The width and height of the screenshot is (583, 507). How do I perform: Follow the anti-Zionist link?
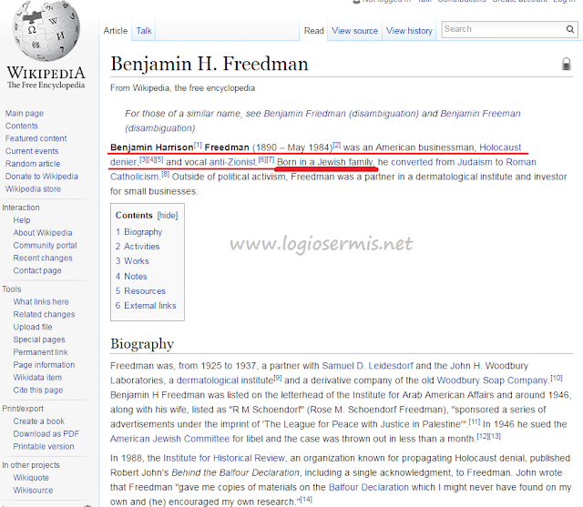(x=232, y=162)
